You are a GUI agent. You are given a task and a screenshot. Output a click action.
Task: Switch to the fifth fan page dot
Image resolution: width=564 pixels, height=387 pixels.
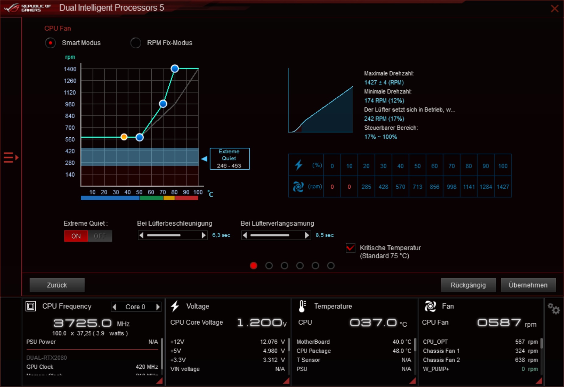315,266
